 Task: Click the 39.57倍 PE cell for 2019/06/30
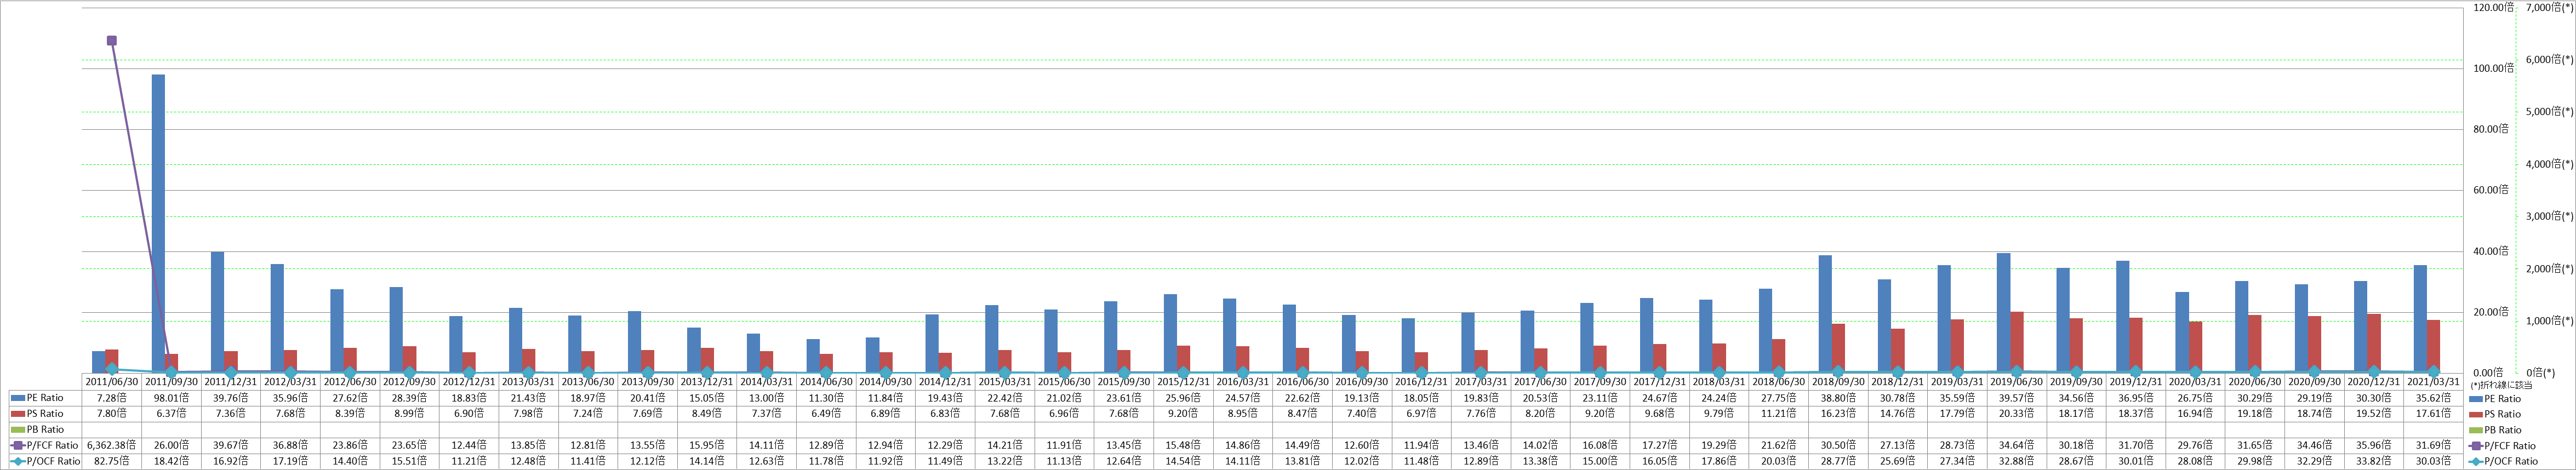click(x=2017, y=398)
